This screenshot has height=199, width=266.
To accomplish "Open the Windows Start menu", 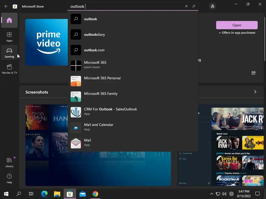I will click(x=6, y=194).
